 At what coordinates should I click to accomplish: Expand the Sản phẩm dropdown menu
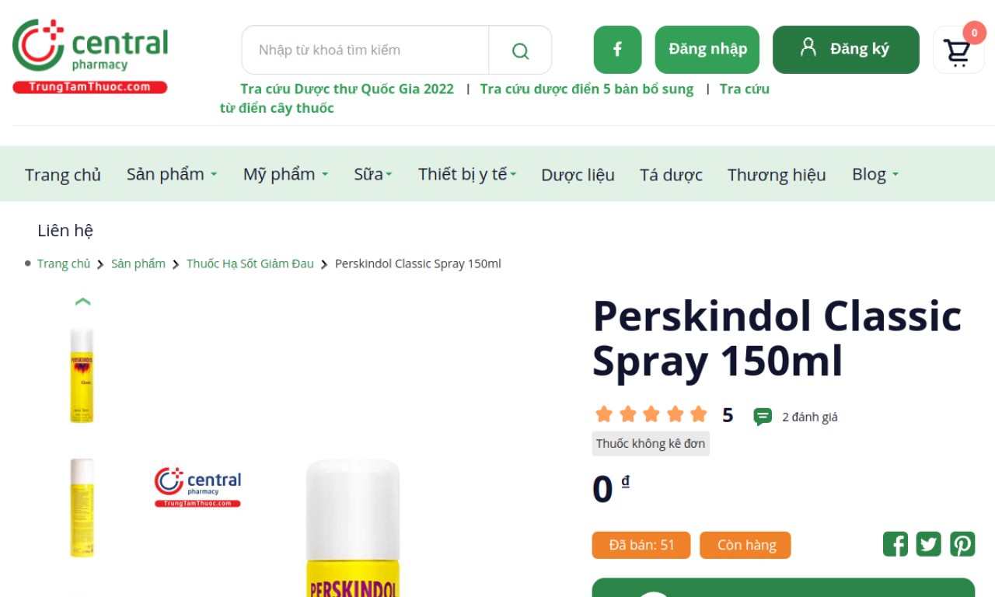172,174
